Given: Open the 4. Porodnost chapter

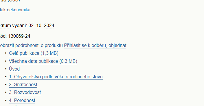Looking at the screenshot, I should pyautogui.click(x=22, y=100).
